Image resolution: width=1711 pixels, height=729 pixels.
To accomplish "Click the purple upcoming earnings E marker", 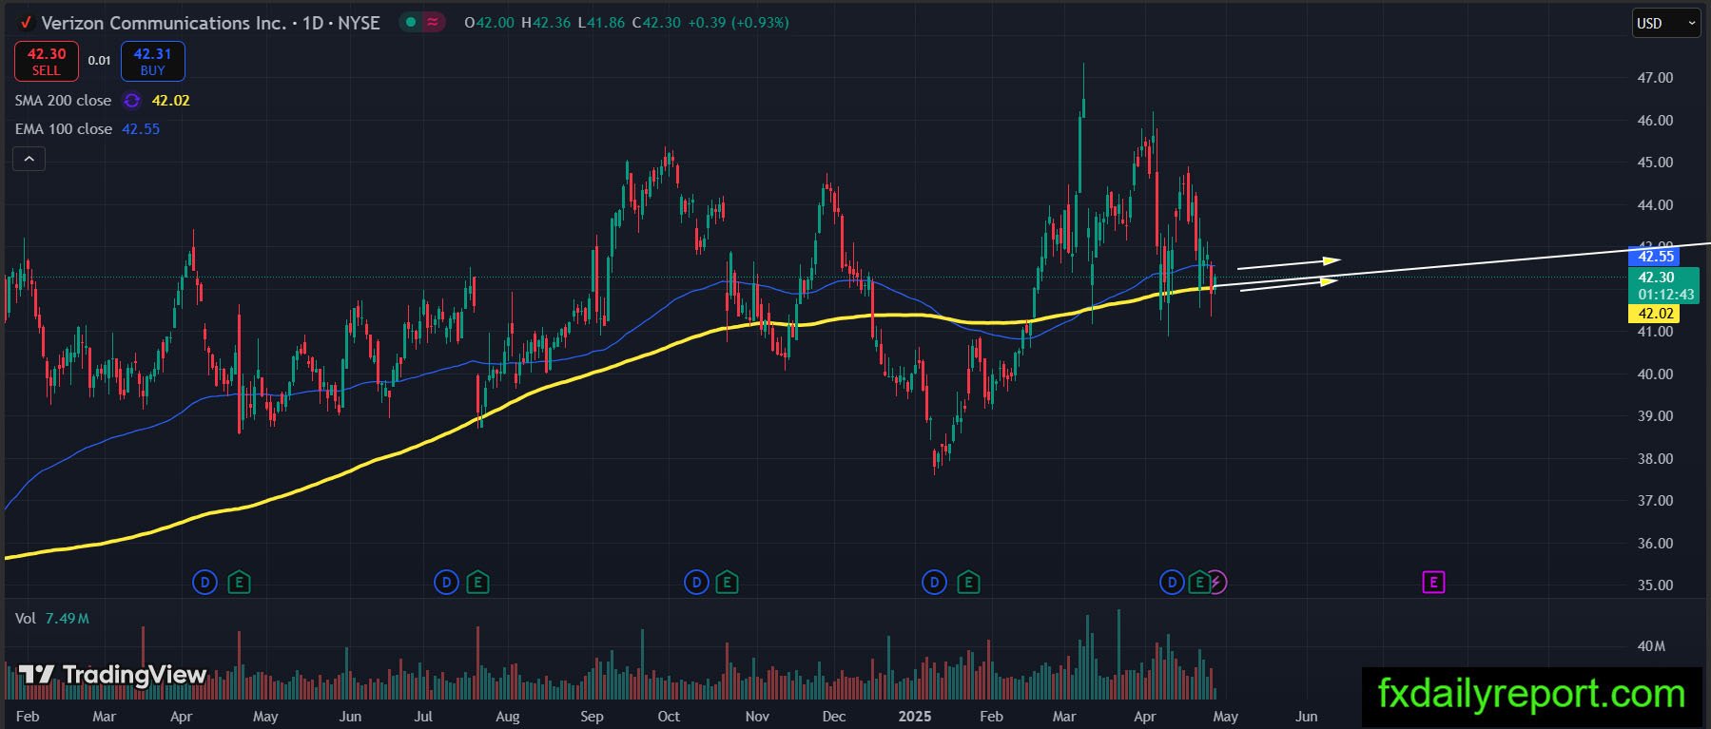I will (1433, 582).
